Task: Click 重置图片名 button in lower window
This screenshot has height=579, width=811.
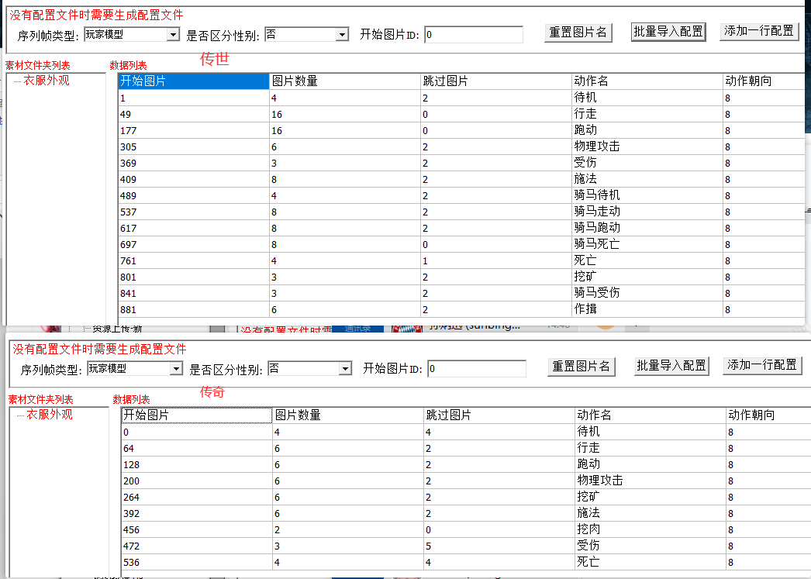Action: click(x=582, y=367)
